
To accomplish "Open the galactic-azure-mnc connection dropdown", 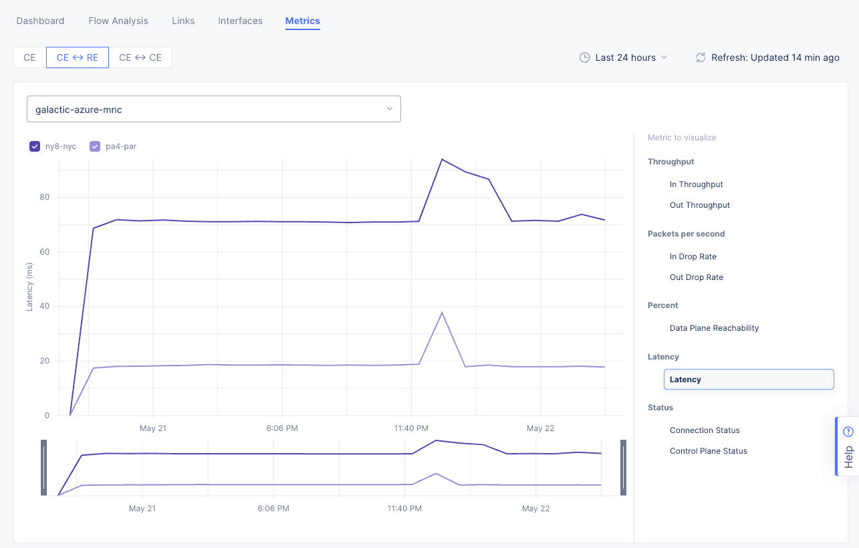I will tap(214, 108).
